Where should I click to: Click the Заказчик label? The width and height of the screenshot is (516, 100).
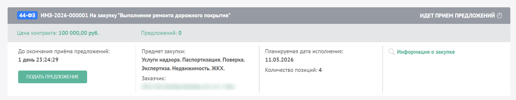click(x=153, y=78)
